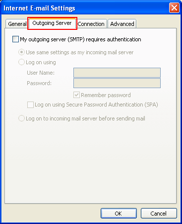
Task: Open the Connection tab
Action: tap(91, 24)
